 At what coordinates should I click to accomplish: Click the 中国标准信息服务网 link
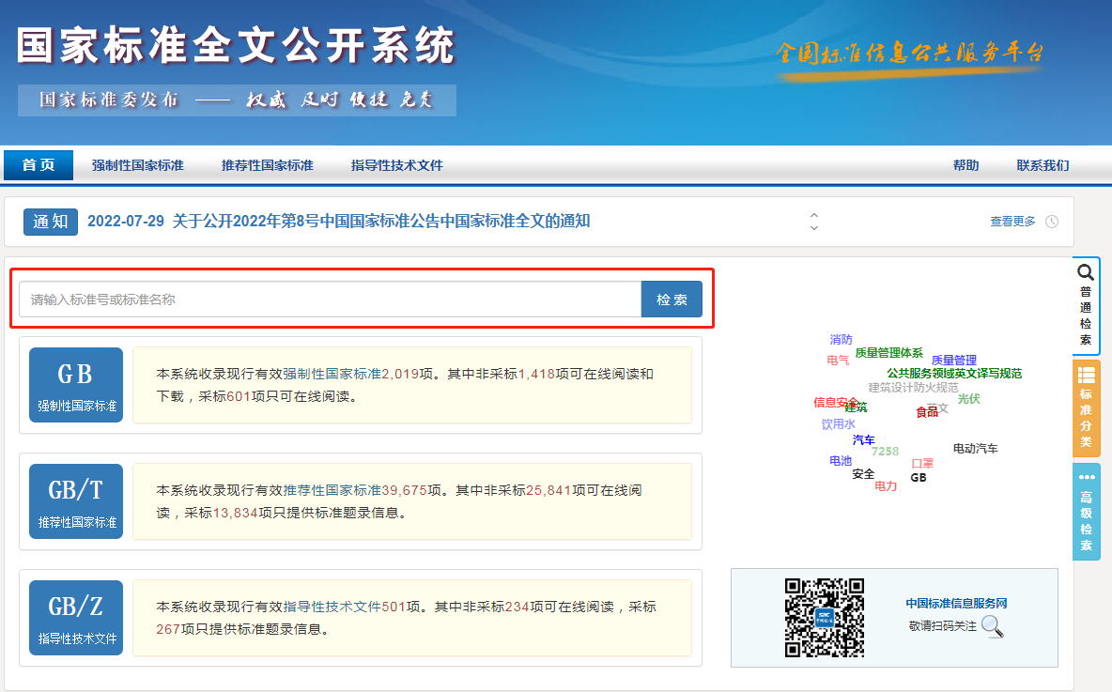[x=956, y=604]
